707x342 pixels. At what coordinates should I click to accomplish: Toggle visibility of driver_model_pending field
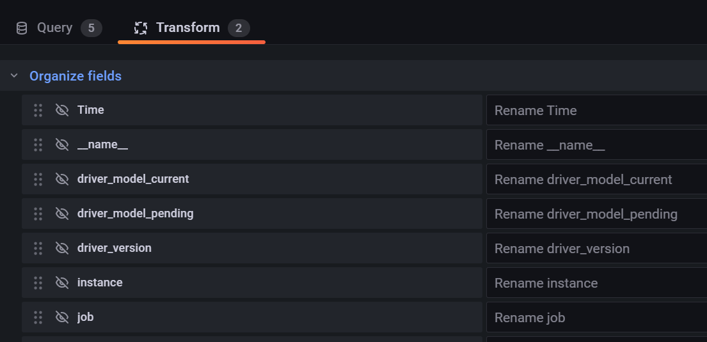point(62,214)
